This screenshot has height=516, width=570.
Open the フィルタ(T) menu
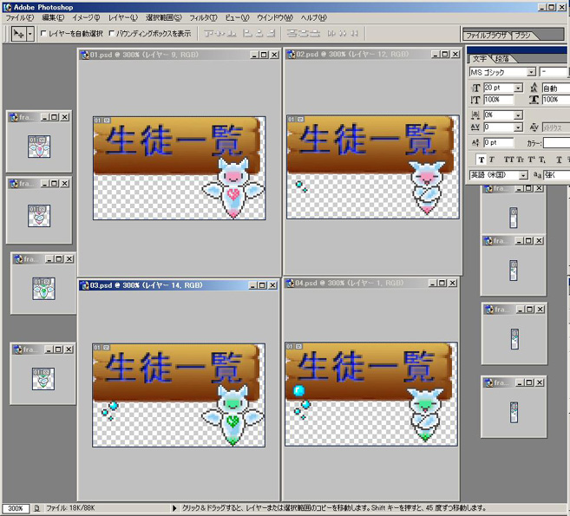click(x=203, y=17)
